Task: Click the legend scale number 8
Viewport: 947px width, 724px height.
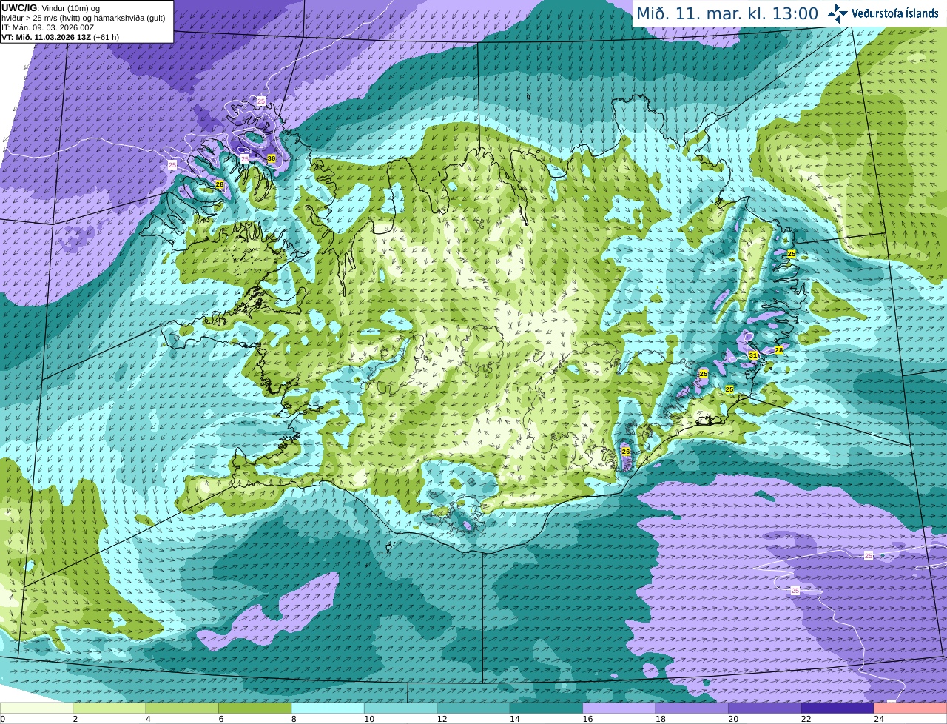Action: tap(294, 719)
